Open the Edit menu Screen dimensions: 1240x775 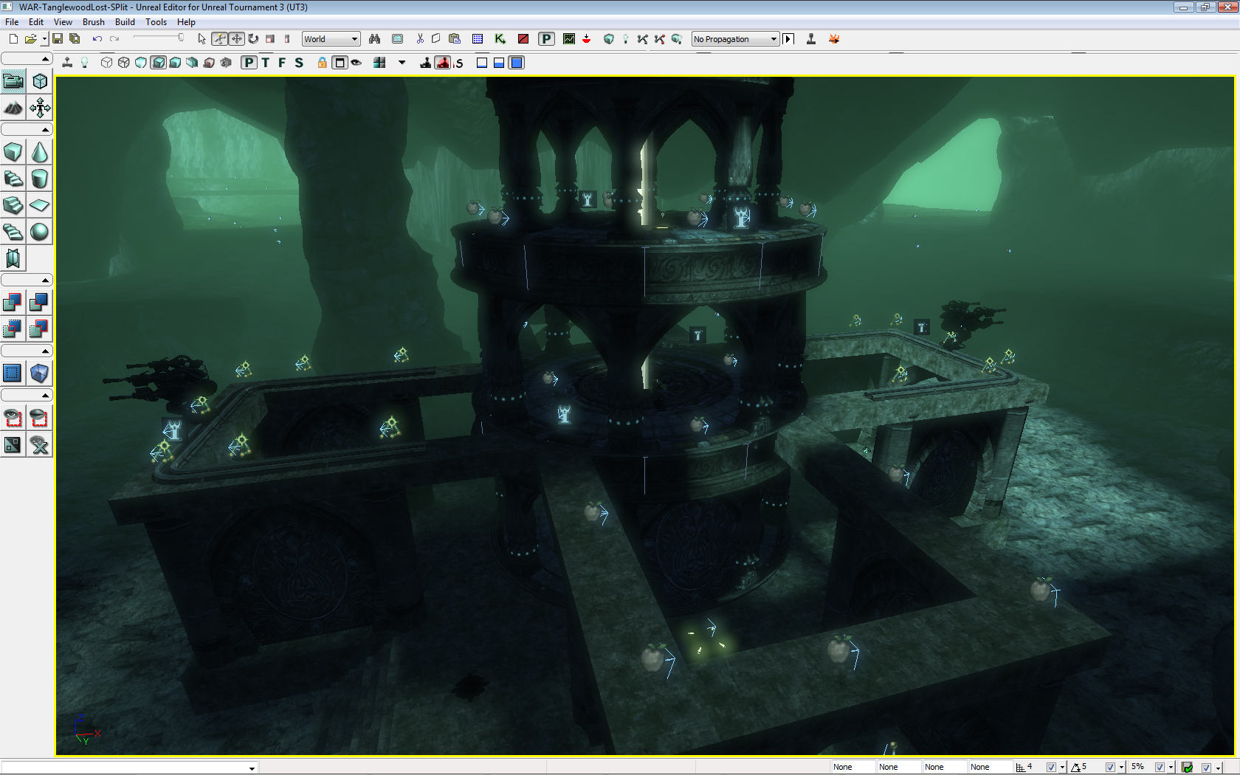pyautogui.click(x=36, y=22)
